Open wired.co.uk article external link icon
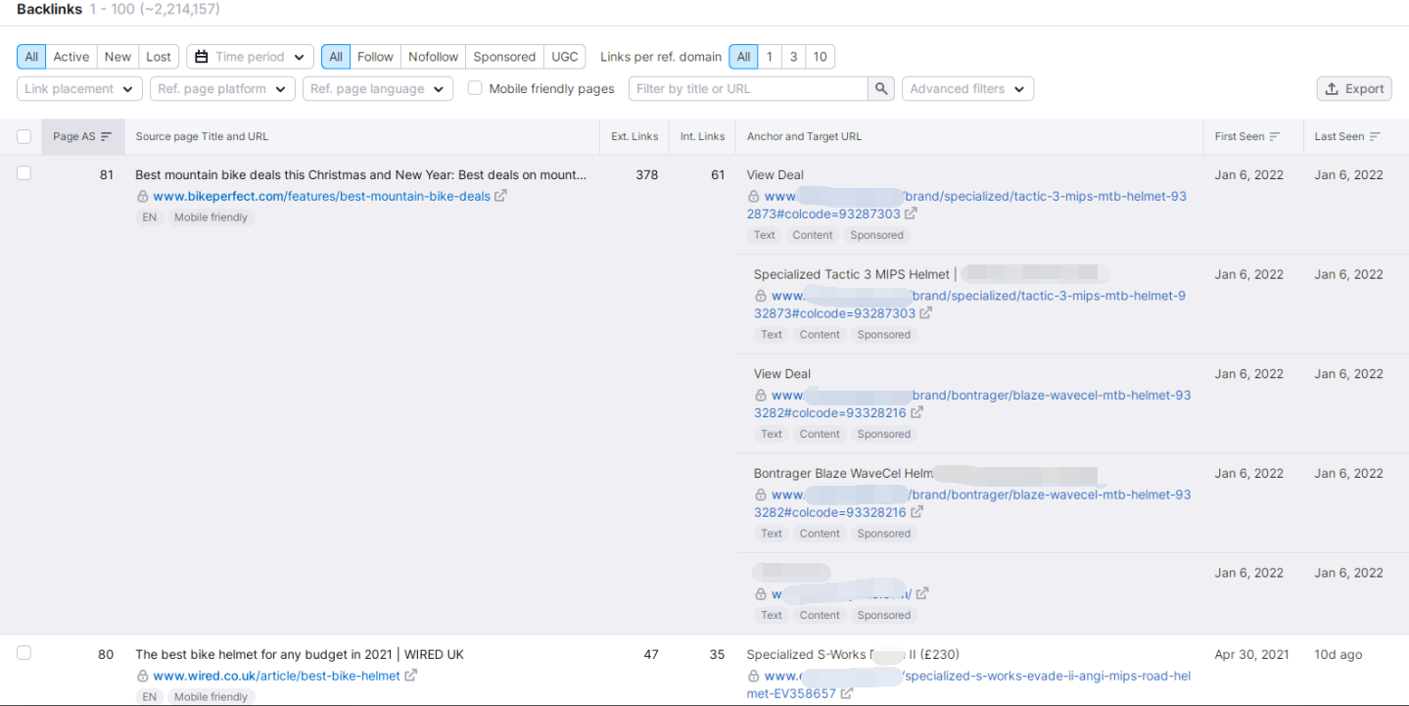Screen dimensions: 1409x706 [x=411, y=676]
